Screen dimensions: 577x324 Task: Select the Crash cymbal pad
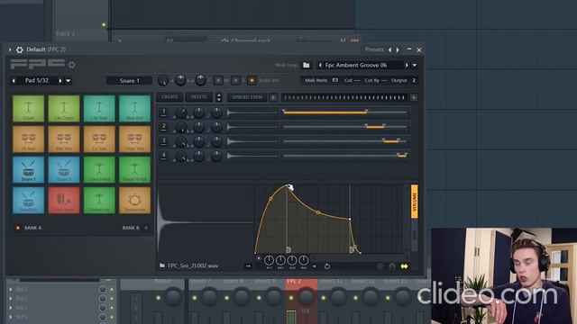(x=28, y=108)
